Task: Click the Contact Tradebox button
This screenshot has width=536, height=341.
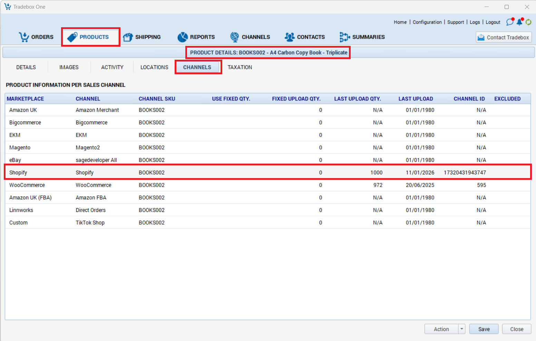Action: pyautogui.click(x=504, y=37)
